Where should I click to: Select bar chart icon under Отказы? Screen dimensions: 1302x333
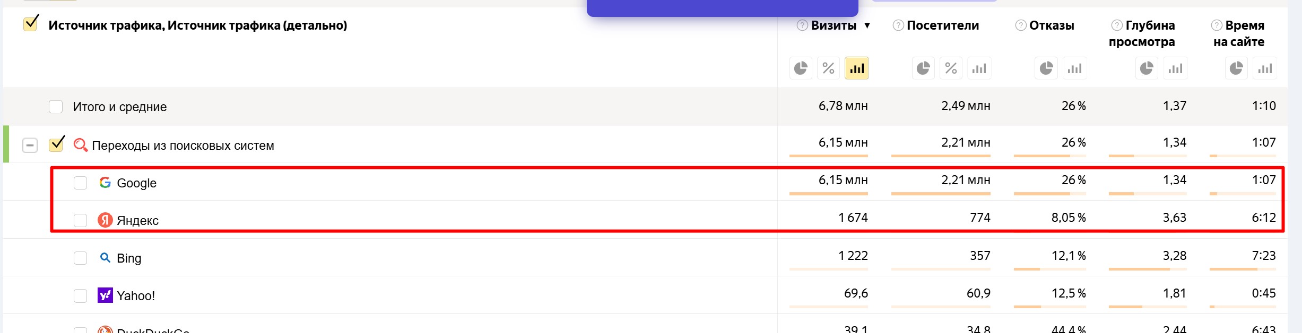(1075, 68)
